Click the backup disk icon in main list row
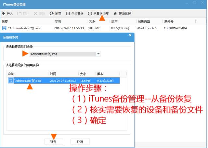 coord(4,28)
